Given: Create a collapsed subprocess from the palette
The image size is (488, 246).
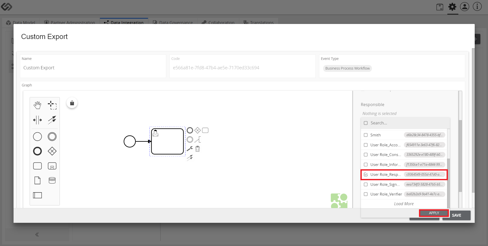Looking at the screenshot, I should pyautogui.click(x=52, y=166).
